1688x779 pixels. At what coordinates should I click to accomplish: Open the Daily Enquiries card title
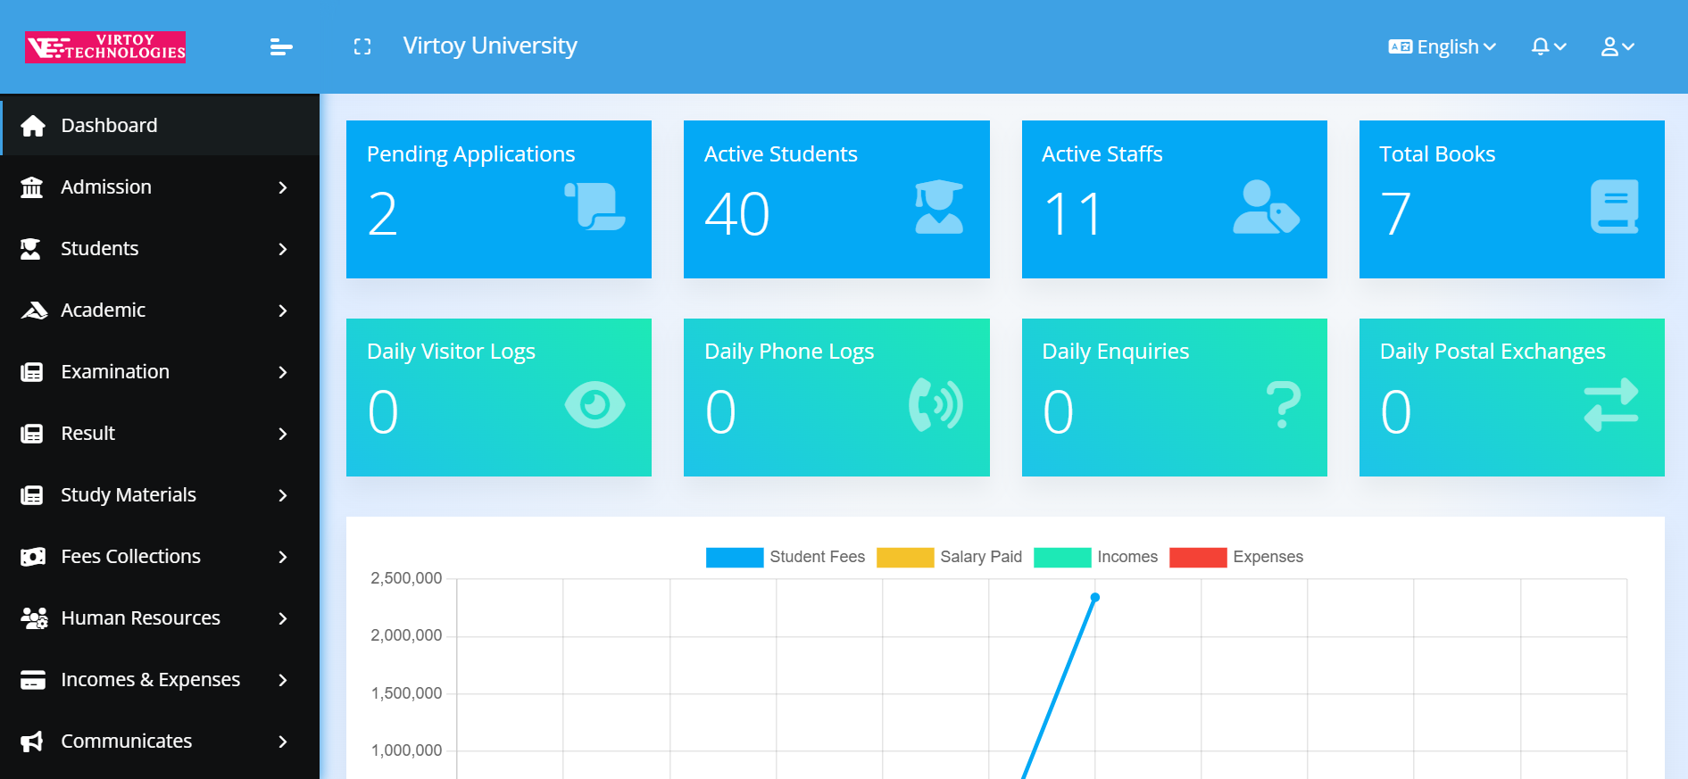pyautogui.click(x=1116, y=352)
